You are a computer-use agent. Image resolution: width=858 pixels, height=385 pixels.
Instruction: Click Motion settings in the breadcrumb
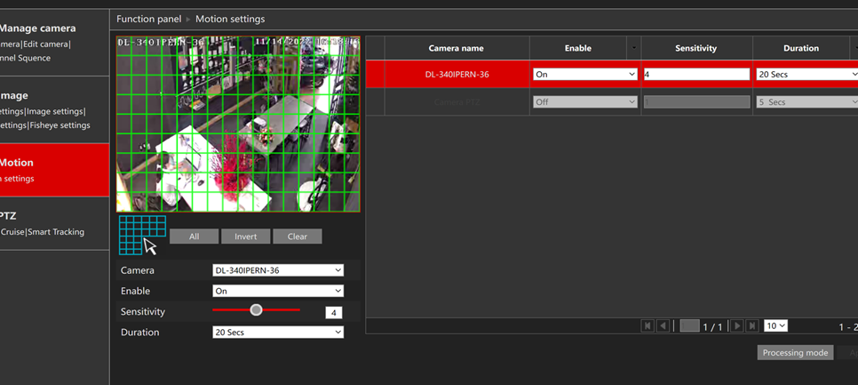point(230,20)
